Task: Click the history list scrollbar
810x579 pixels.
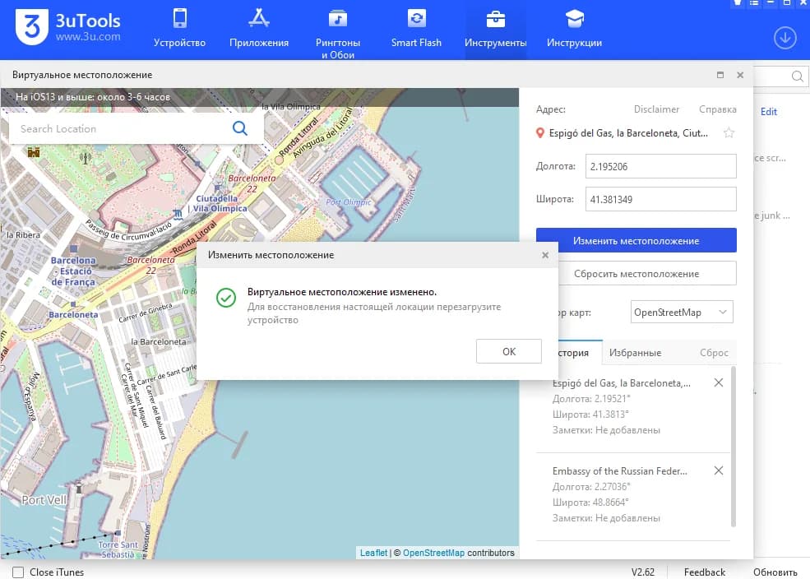Action: point(732,444)
